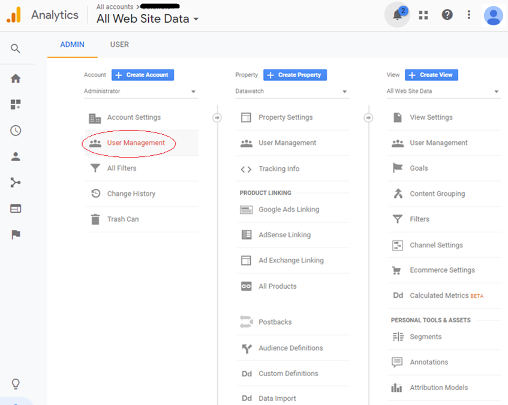
Task: Switch to the USER tab
Action: [x=119, y=45]
